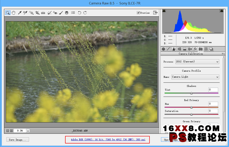229x147 pixels.
Task: Click the Save Image button
Action: (x=18, y=139)
